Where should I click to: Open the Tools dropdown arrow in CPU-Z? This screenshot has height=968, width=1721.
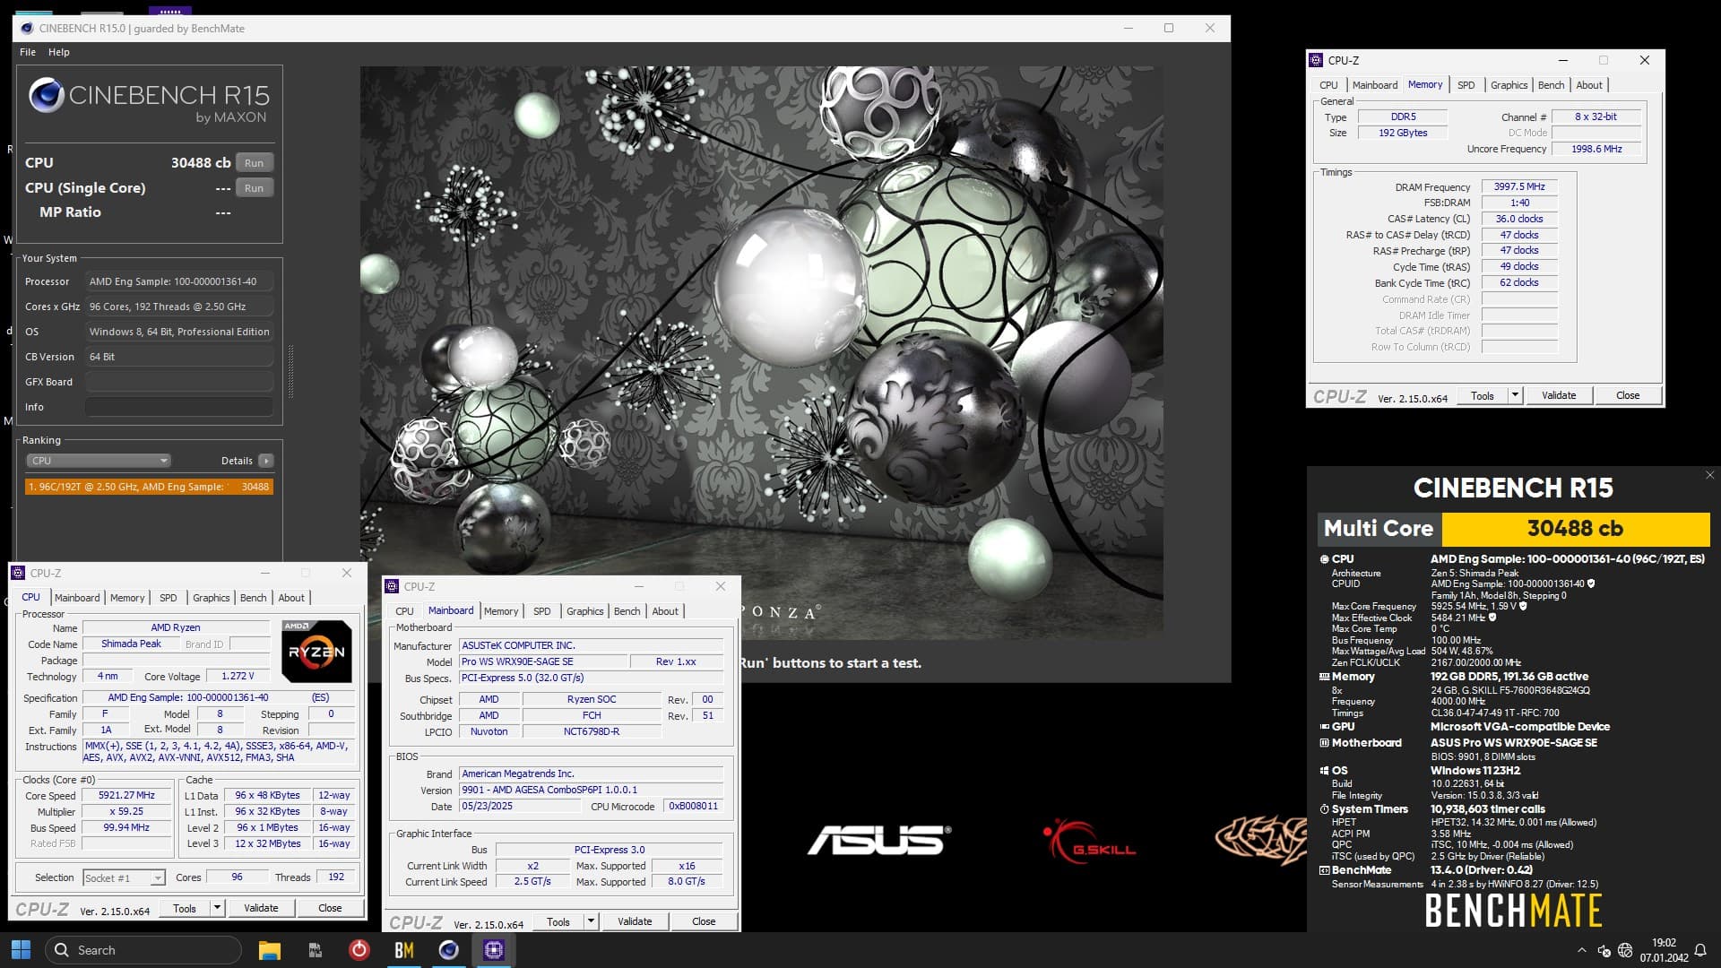coord(218,908)
